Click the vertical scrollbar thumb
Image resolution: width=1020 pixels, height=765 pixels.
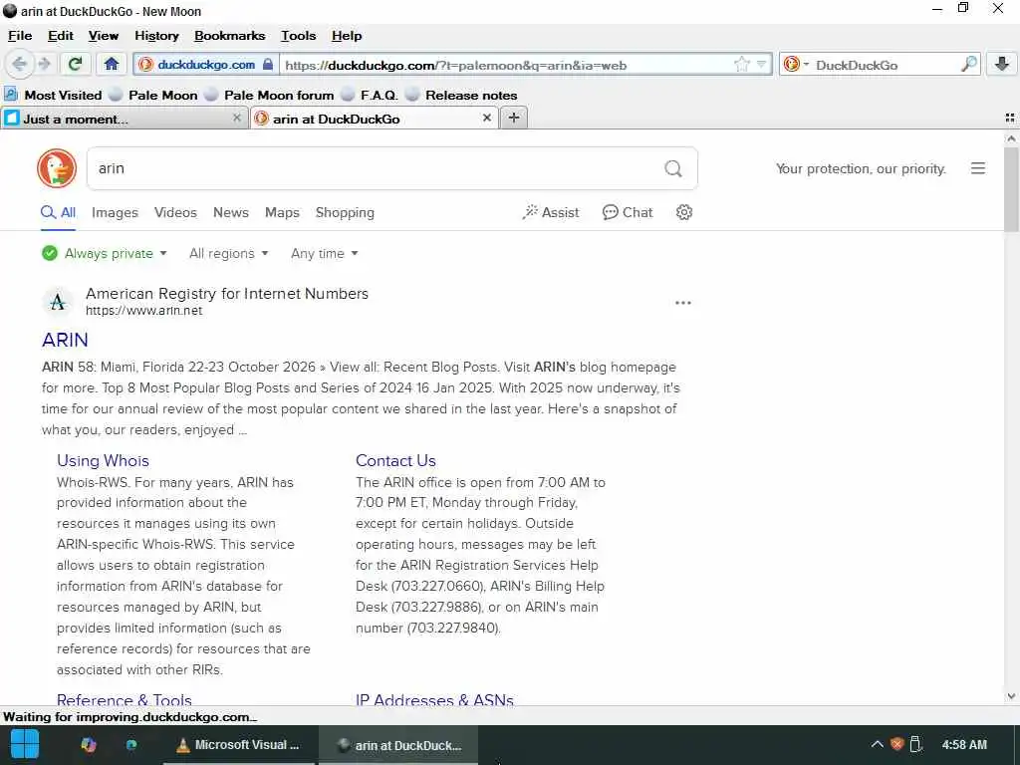(x=1011, y=188)
